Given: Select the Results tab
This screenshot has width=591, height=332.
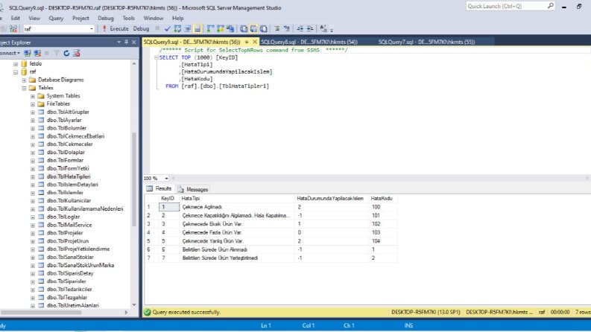Looking at the screenshot, I should (159, 188).
